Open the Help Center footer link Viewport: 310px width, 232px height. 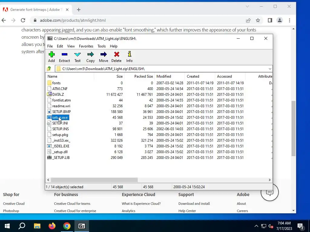point(187,211)
